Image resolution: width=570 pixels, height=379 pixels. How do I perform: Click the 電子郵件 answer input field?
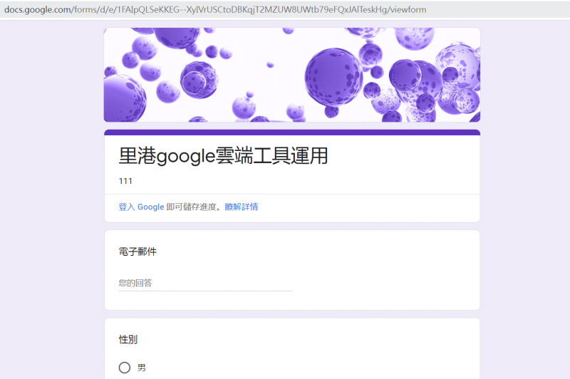[205, 283]
